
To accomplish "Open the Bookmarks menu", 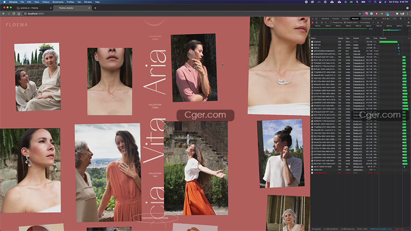I will pyautogui.click(x=58, y=2).
